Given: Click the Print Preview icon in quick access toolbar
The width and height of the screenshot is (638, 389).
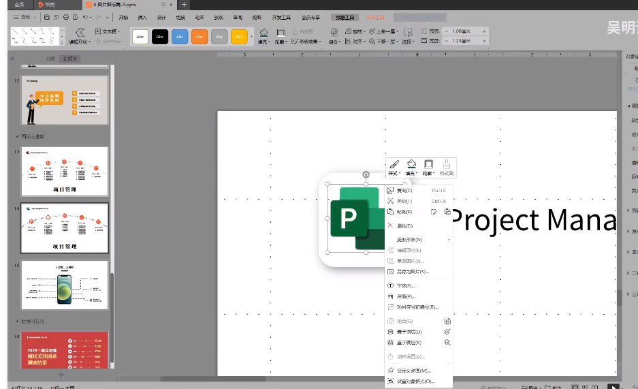Looking at the screenshot, I should [76, 17].
